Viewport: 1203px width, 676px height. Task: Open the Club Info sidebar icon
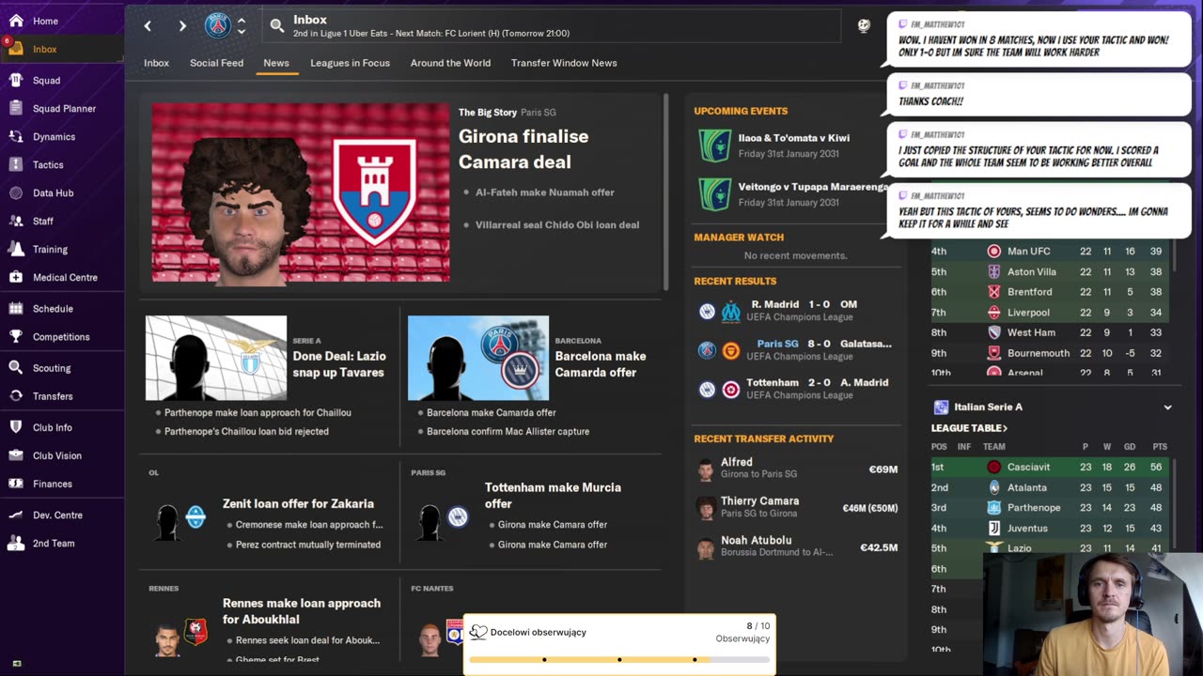16,427
